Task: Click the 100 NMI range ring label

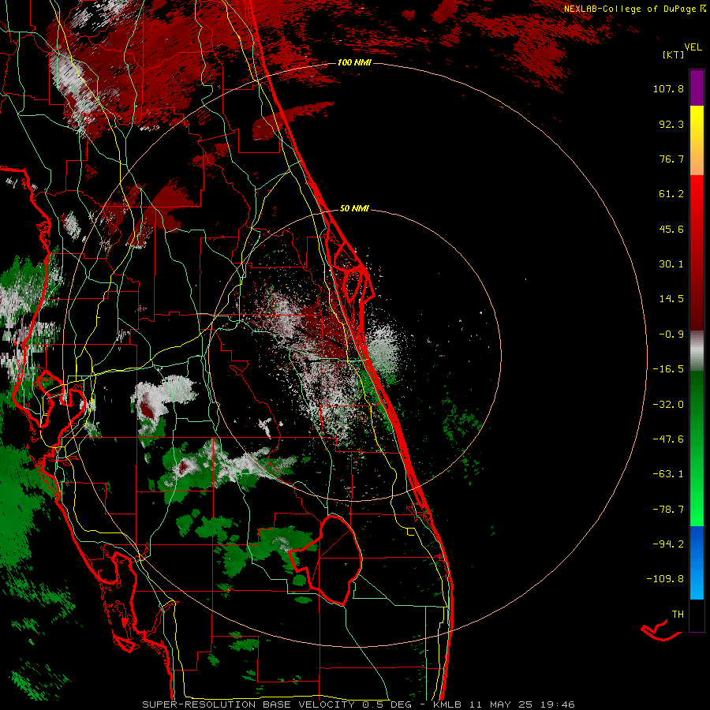Action: pyautogui.click(x=354, y=62)
